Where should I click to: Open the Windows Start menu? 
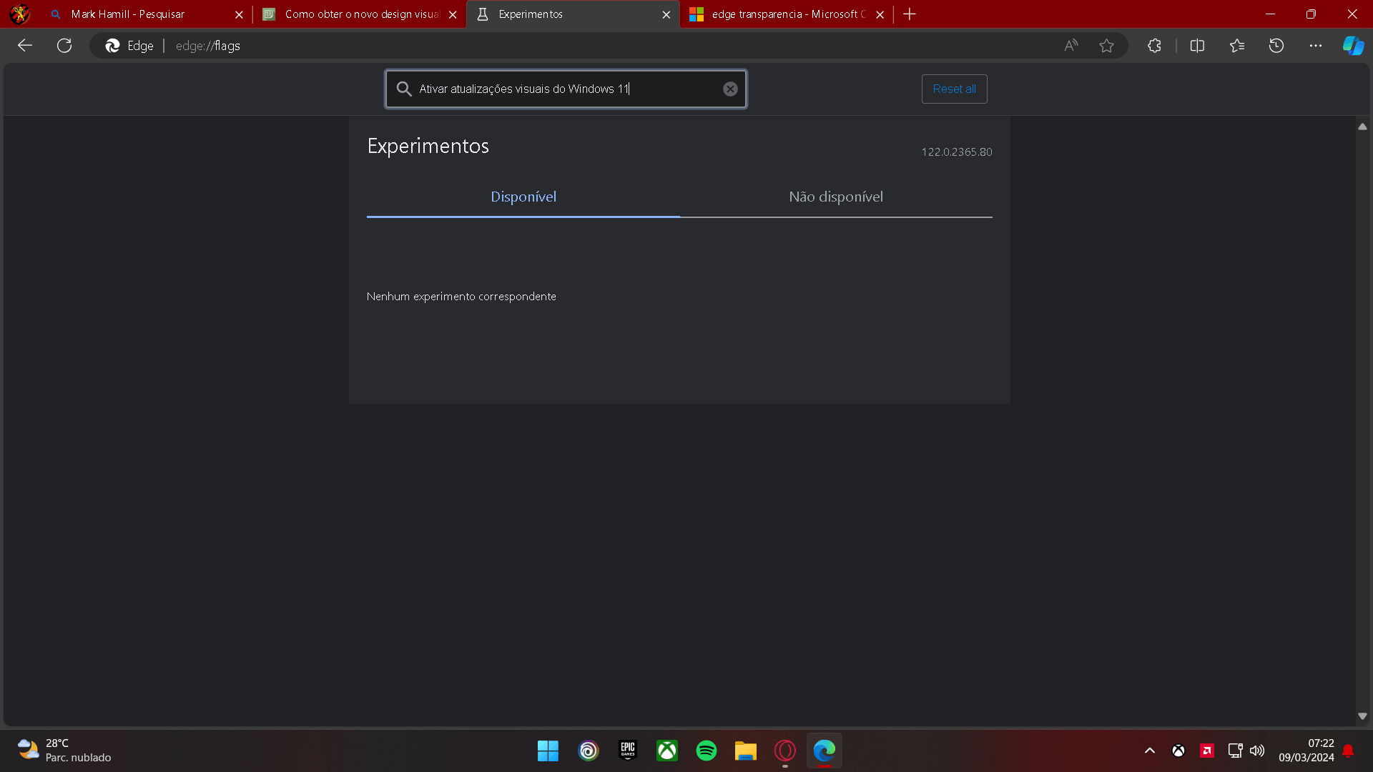(548, 751)
